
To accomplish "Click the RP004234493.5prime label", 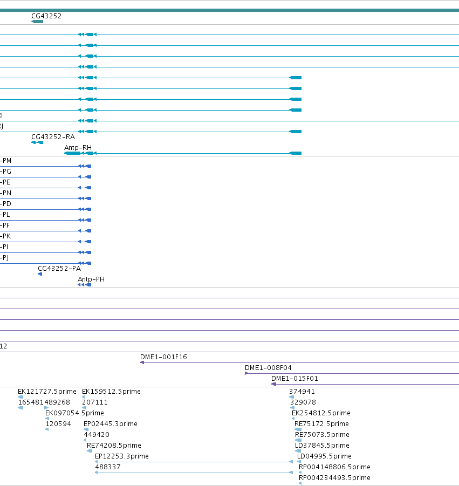I will (334, 477).
